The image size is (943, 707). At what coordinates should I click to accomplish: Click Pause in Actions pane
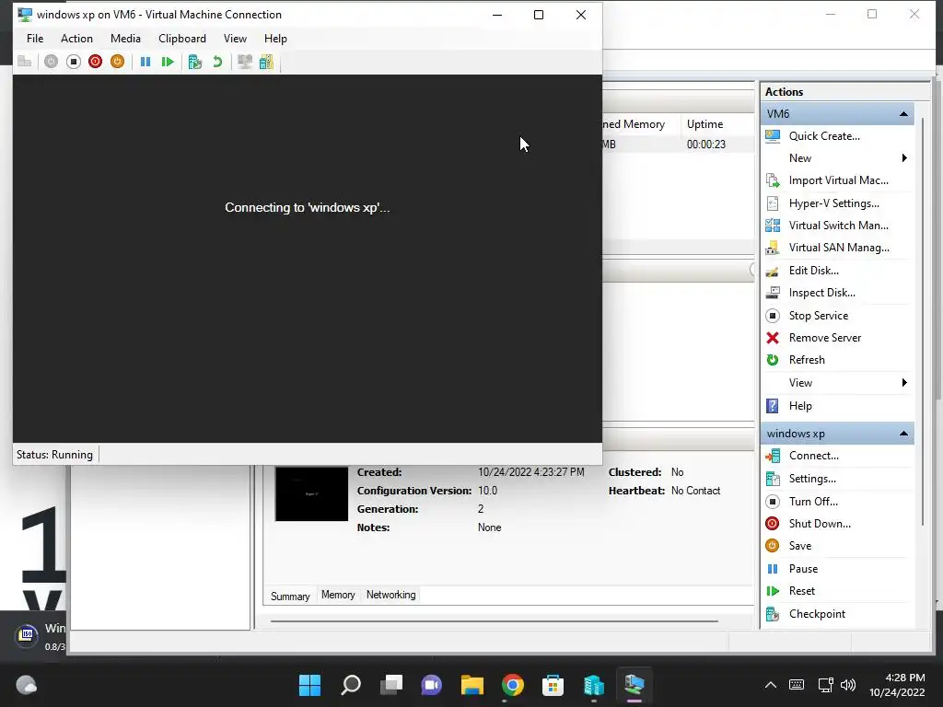[x=803, y=569]
